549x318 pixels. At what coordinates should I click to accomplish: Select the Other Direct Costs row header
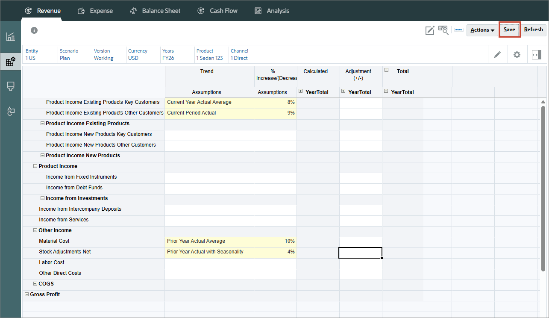94,274
